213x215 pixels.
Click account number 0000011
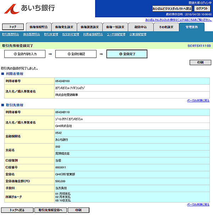coord(61,168)
